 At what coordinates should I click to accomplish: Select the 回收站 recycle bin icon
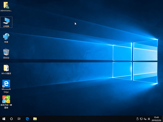click(x=6, y=54)
